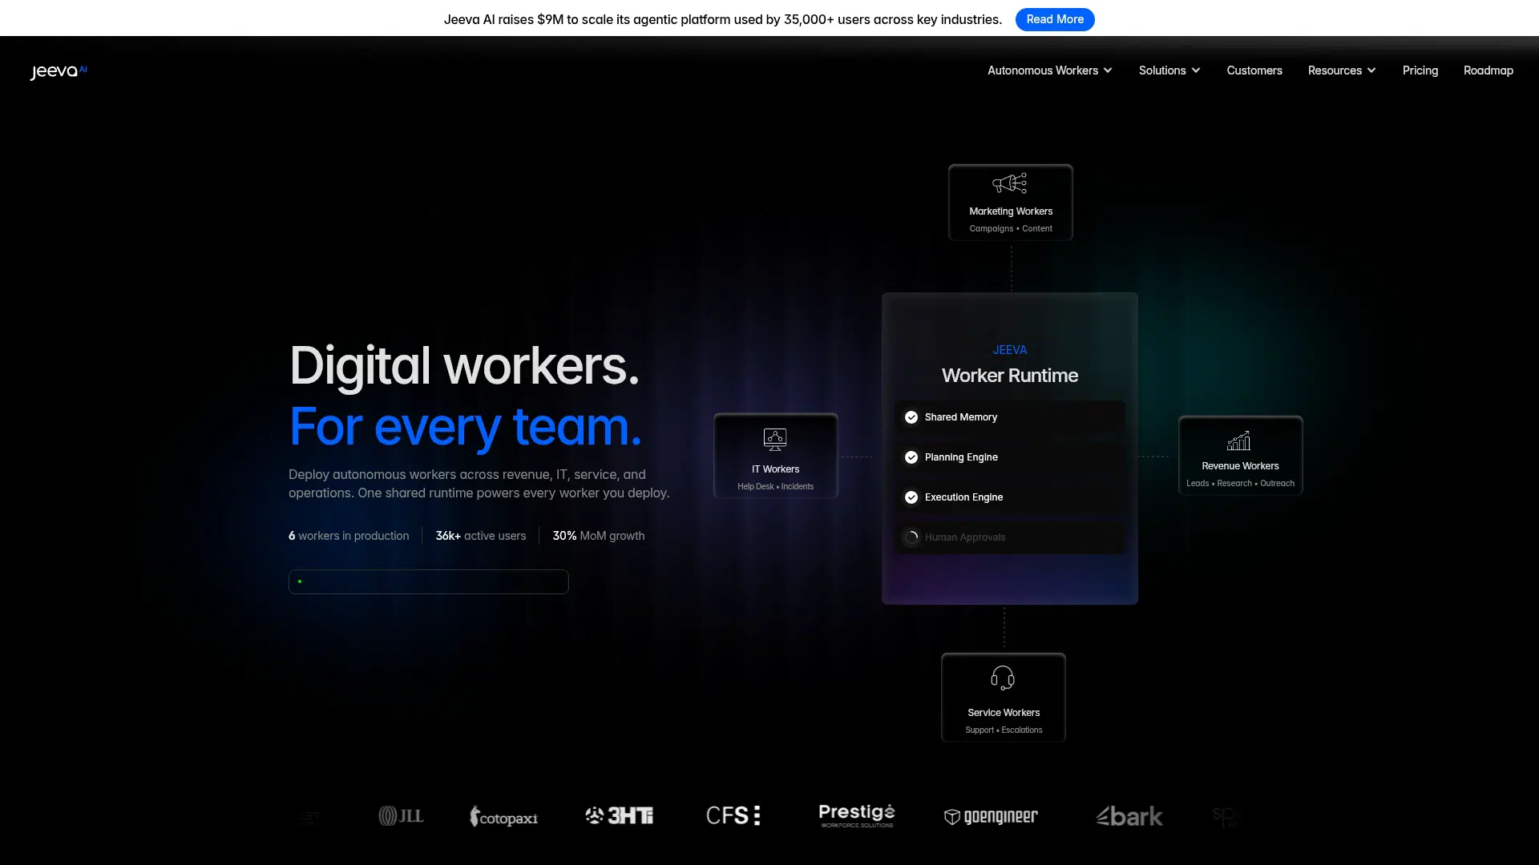Click the Service Workers headset icon

[x=1003, y=678]
